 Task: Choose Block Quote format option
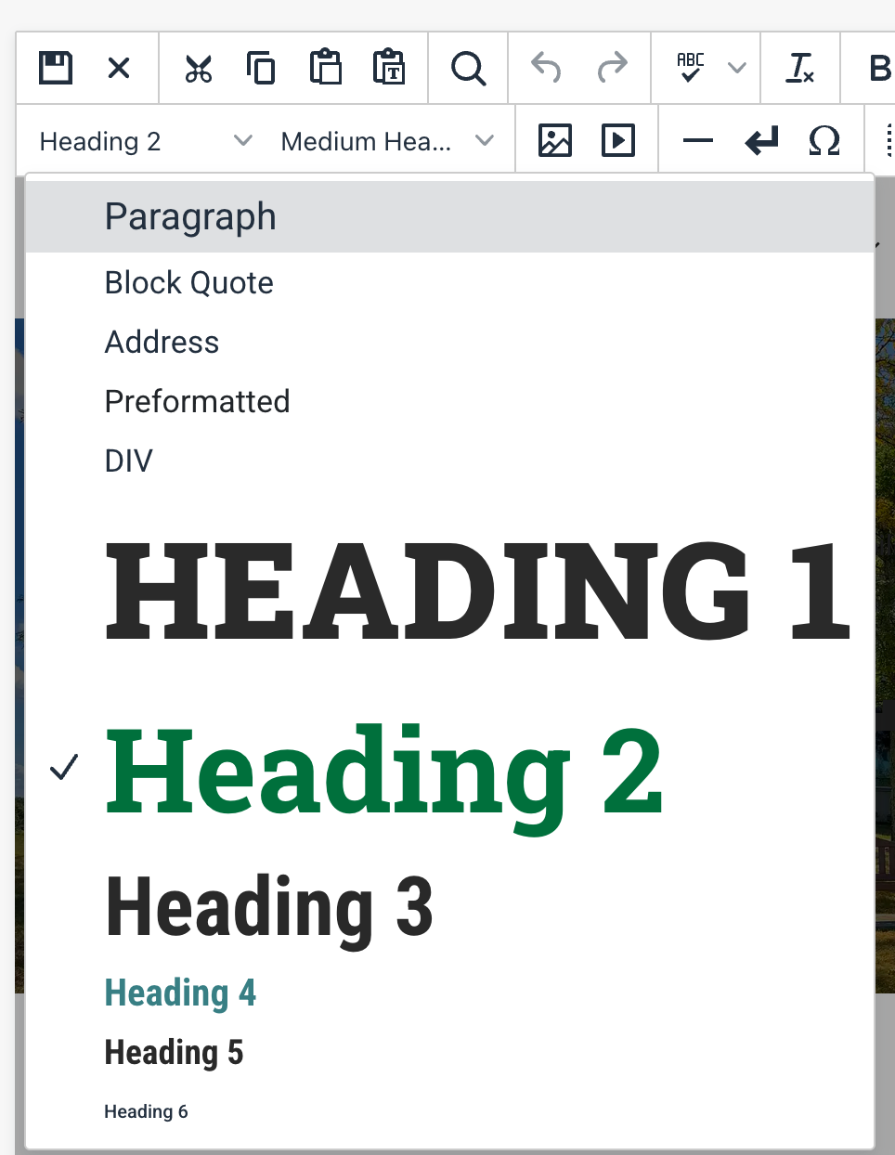pyautogui.click(x=189, y=283)
